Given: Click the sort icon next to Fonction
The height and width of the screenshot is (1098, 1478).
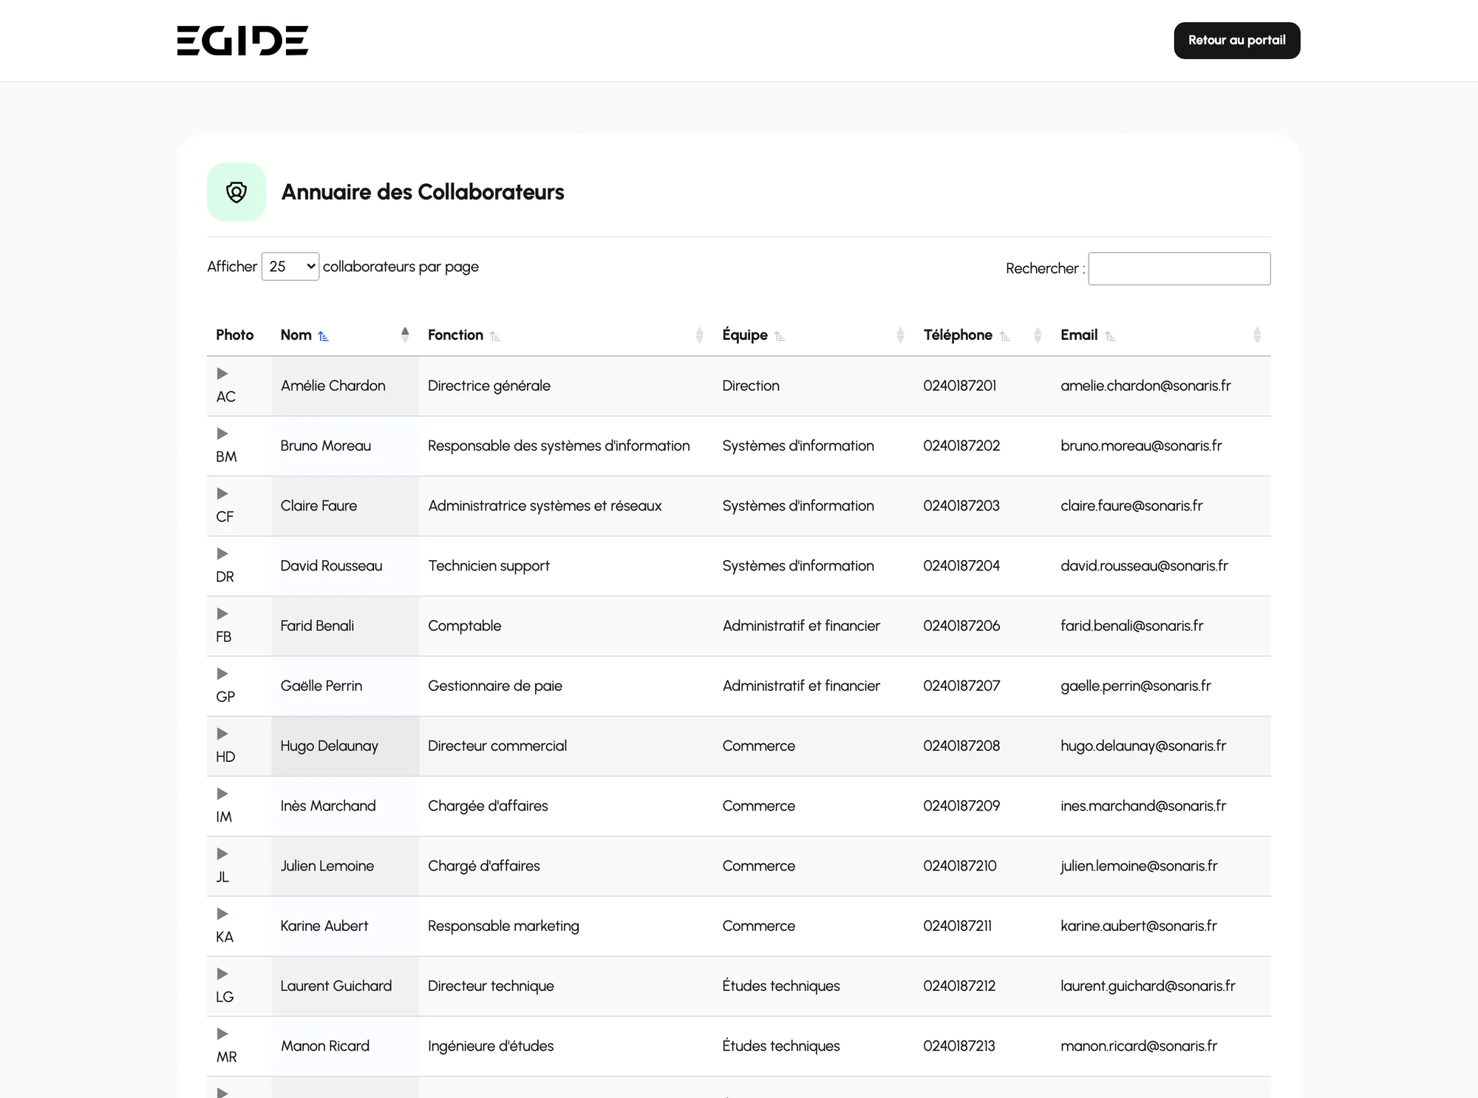Looking at the screenshot, I should [495, 336].
